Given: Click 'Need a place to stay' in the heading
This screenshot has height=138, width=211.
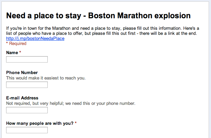Looking at the screenshot, I should pyautogui.click(x=44, y=16).
